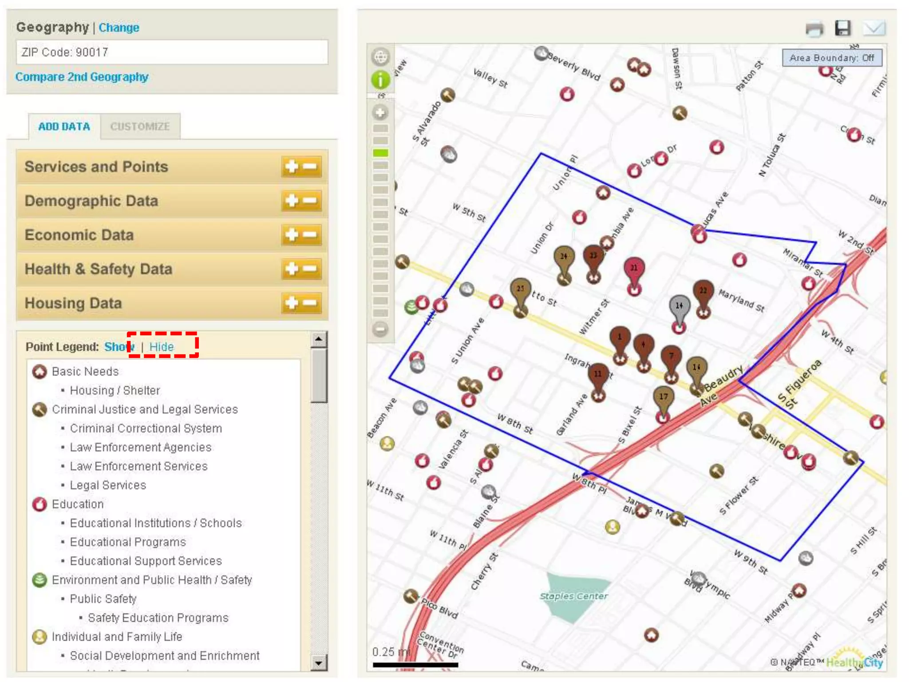Click the Change geography link
Screen dimensions: 909x682
(x=119, y=28)
